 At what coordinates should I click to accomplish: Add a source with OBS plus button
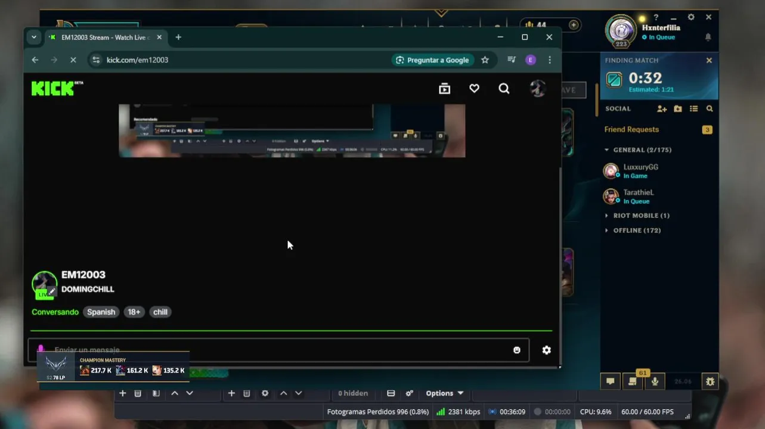click(122, 393)
